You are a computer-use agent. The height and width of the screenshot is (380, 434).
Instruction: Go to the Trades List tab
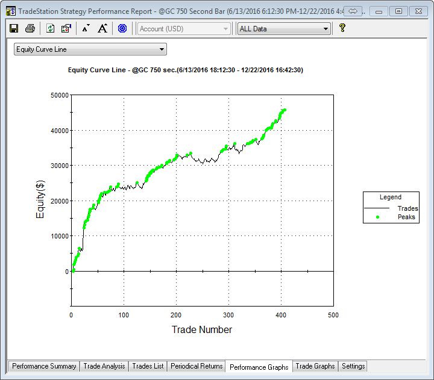click(x=148, y=366)
